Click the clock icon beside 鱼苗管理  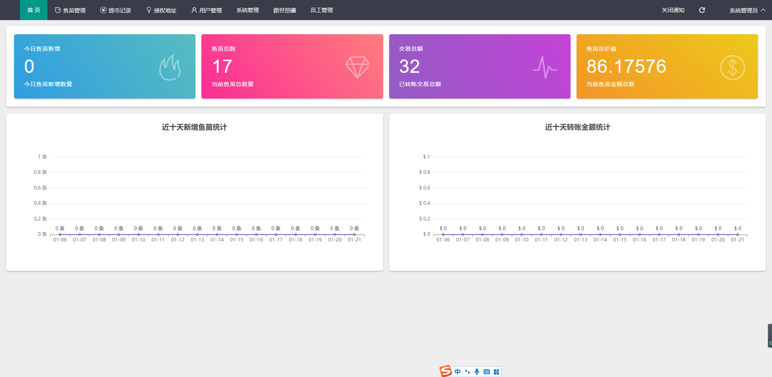pyautogui.click(x=57, y=10)
